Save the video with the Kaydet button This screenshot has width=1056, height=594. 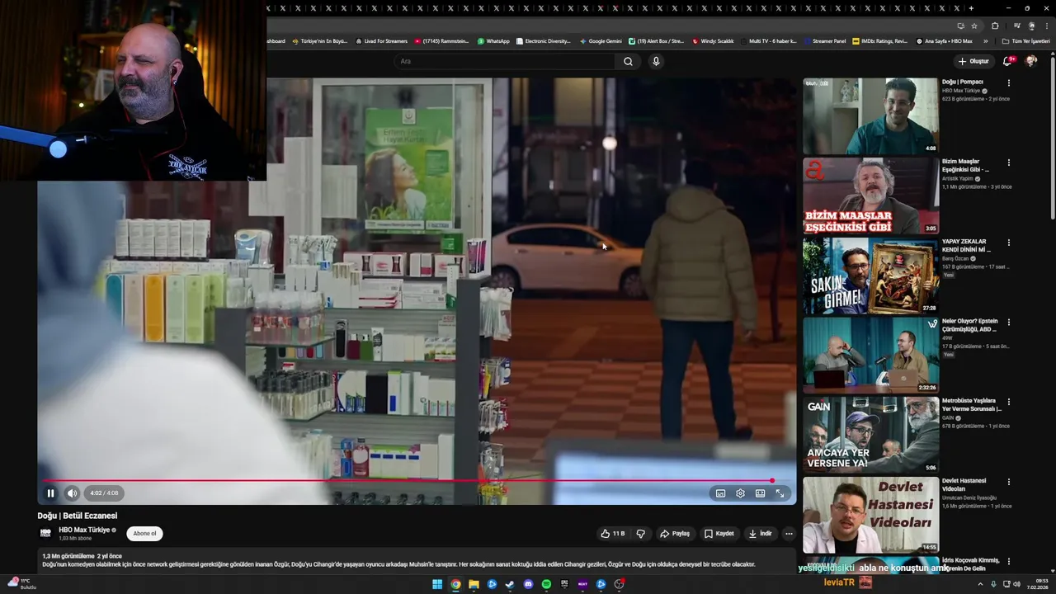coord(719,534)
